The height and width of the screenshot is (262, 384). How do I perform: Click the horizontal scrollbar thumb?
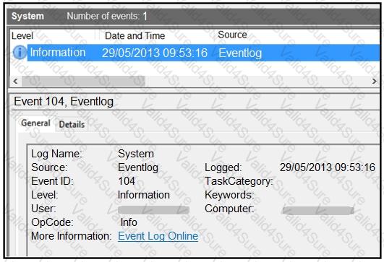pyautogui.click(x=83, y=81)
